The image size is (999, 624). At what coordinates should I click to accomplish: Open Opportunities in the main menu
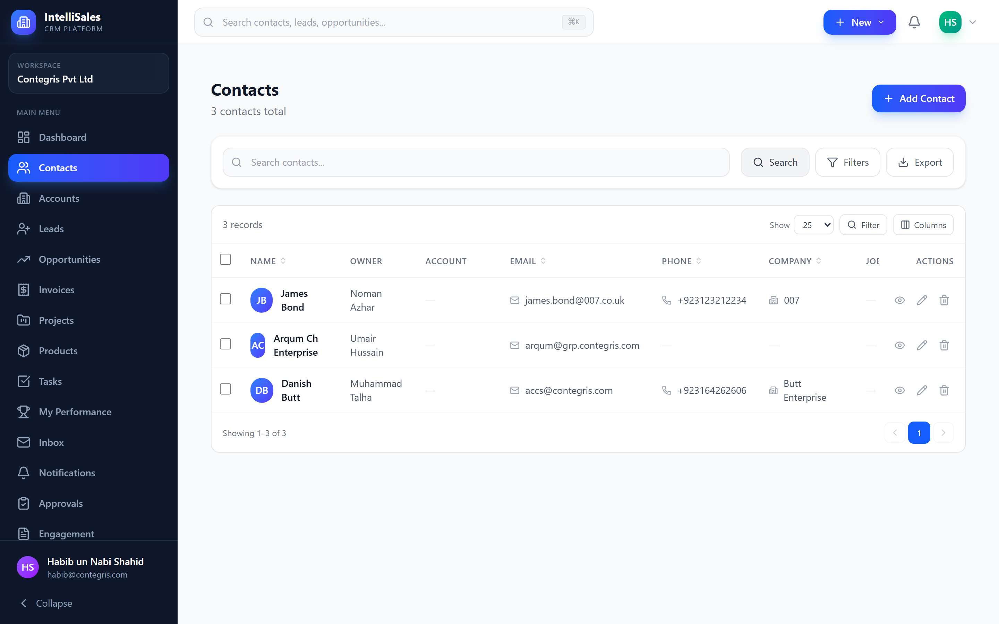89,260
